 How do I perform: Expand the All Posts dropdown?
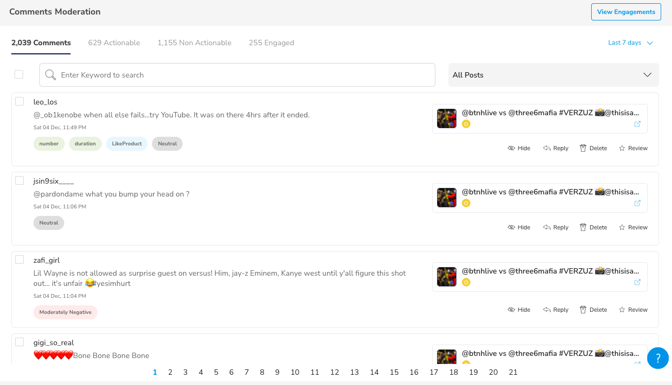click(553, 75)
